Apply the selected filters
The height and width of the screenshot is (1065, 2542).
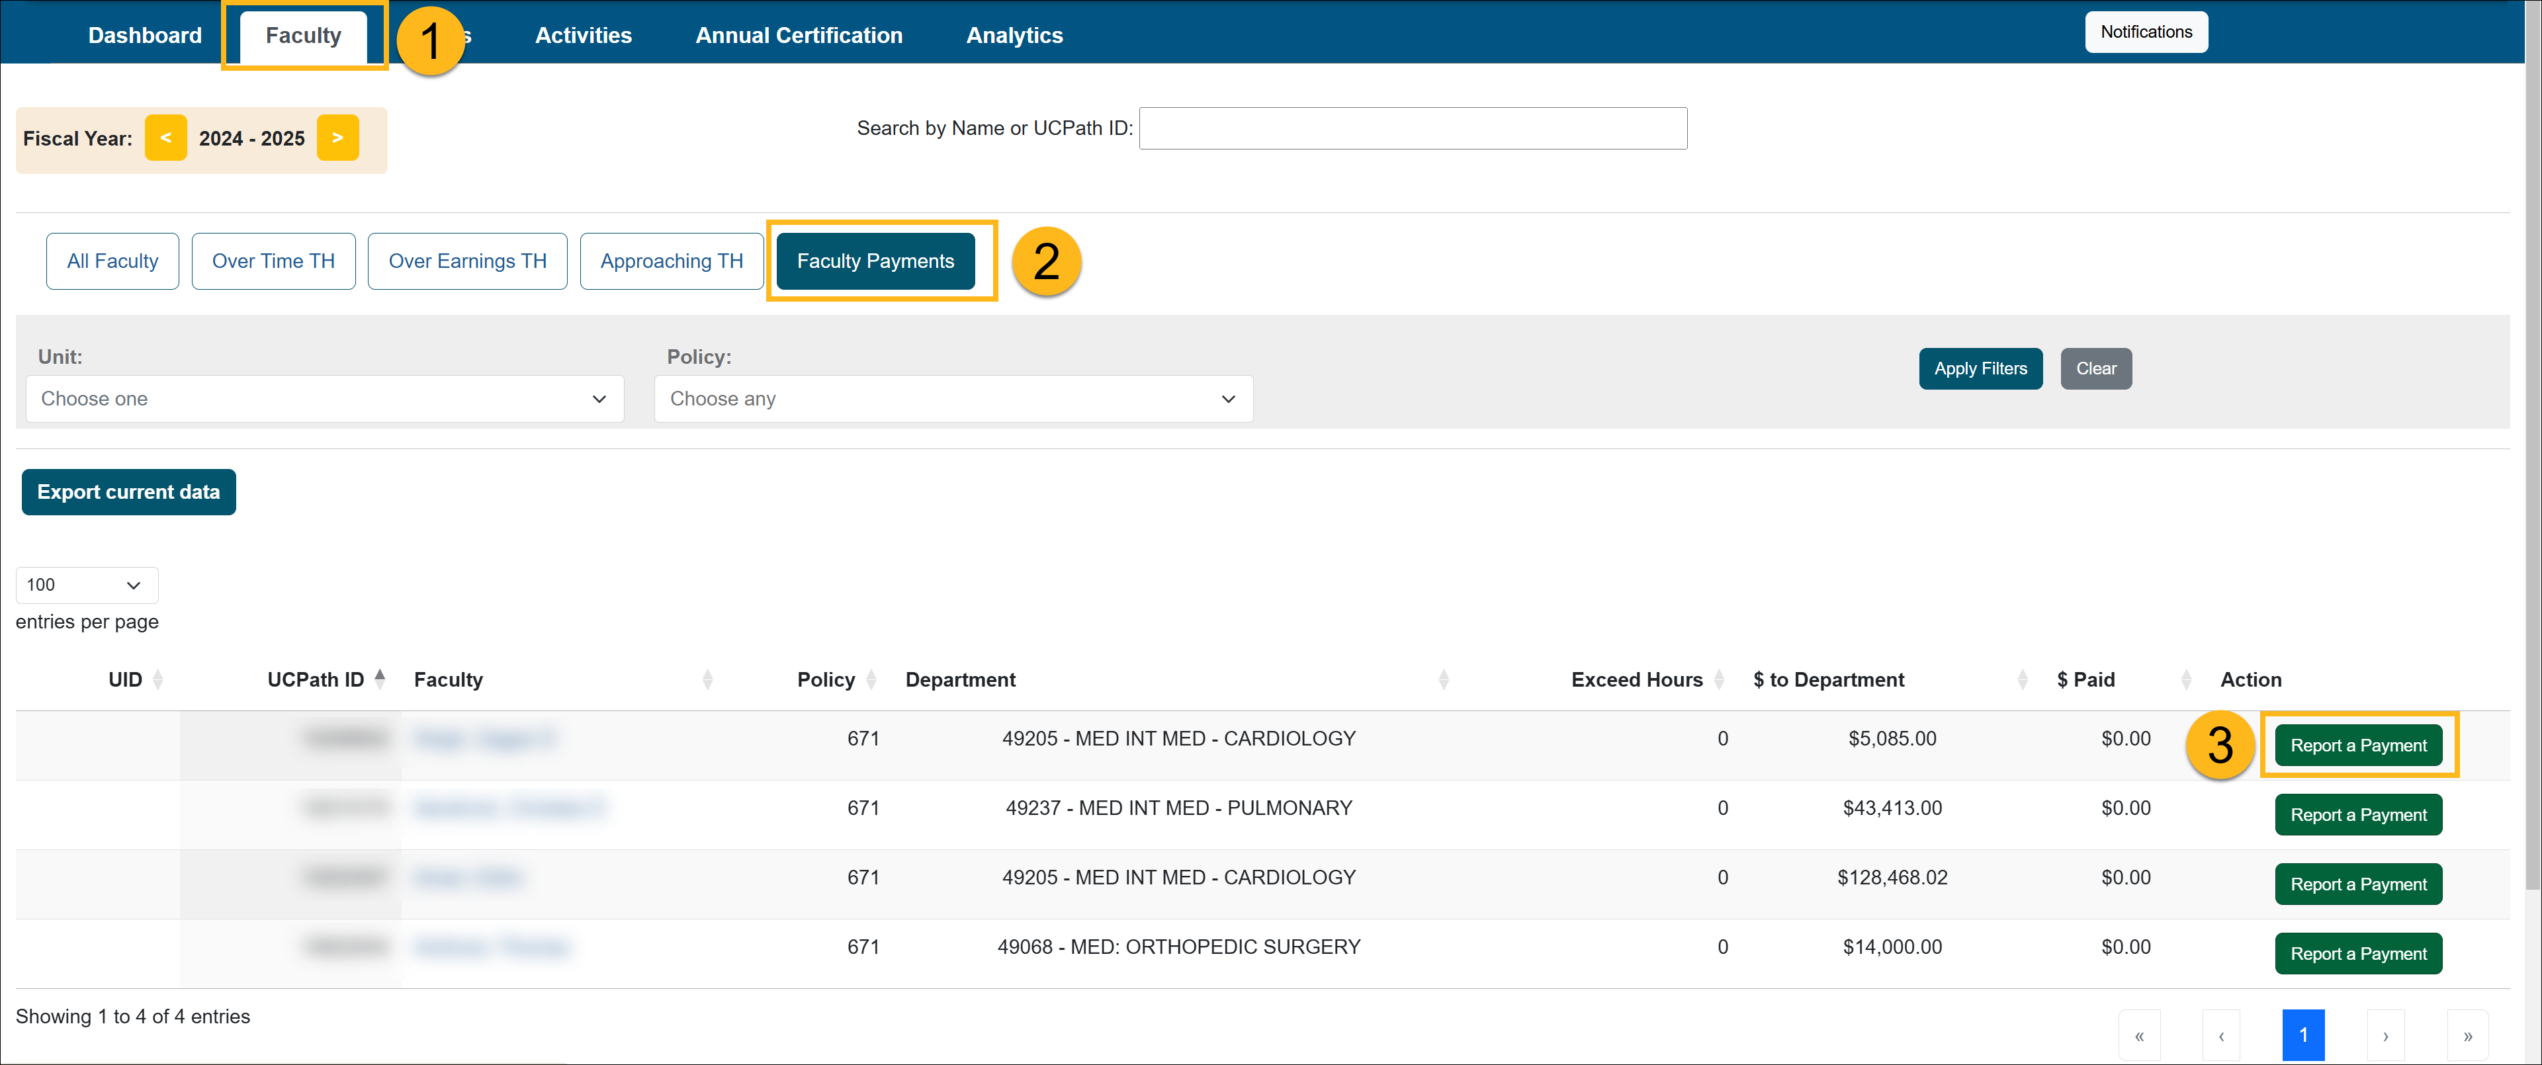click(1980, 369)
